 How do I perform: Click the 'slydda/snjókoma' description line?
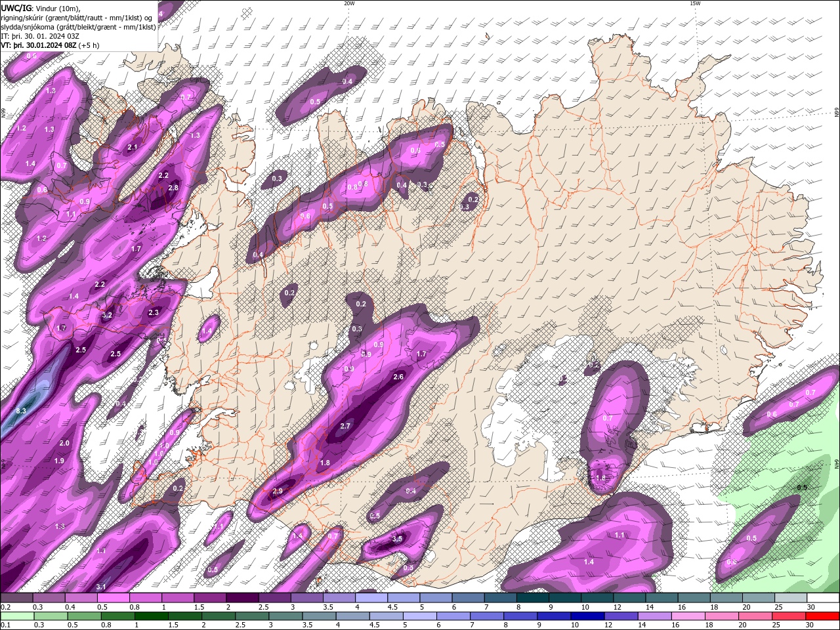[x=78, y=27]
